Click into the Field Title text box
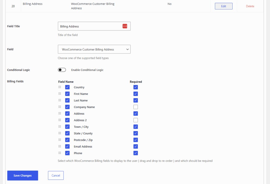 pos(90,26)
